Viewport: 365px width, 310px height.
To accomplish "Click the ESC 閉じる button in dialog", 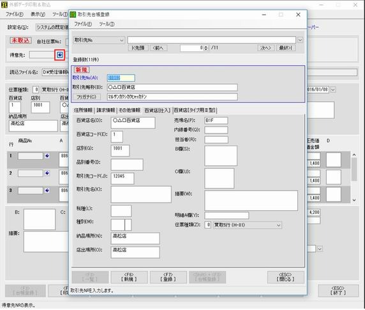I will point(286,277).
